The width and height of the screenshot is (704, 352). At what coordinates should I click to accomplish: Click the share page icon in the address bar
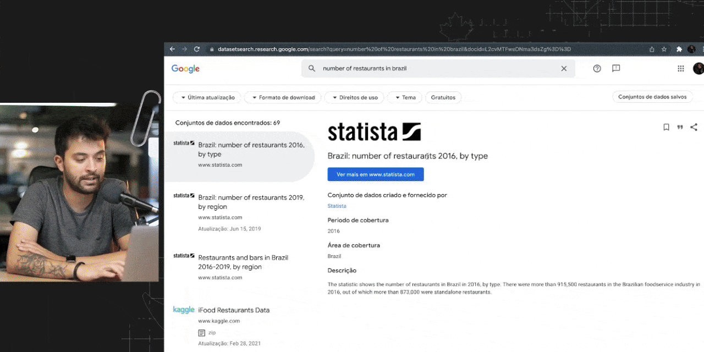[x=652, y=49]
